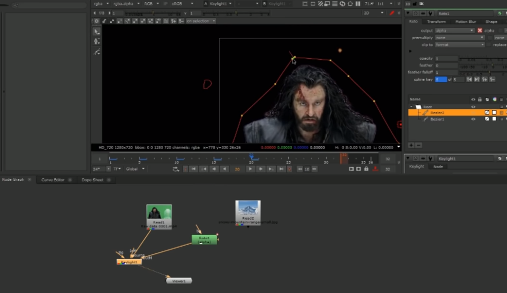Click the Roto1 properties wrench icon

coord(430,13)
